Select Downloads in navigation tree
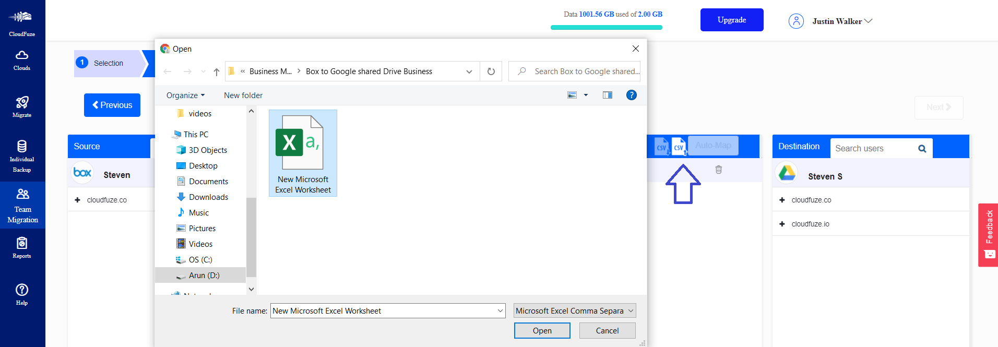998x347 pixels. (208, 197)
